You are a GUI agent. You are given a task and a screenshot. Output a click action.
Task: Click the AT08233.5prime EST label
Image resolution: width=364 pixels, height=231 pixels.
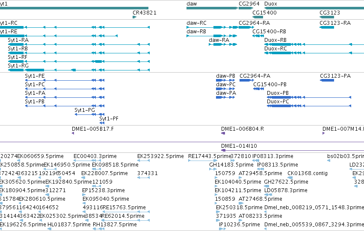click(260, 216)
